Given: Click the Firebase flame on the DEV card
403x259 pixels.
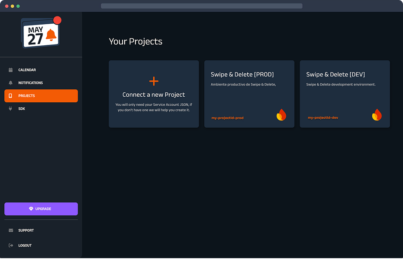Looking at the screenshot, I should [377, 114].
